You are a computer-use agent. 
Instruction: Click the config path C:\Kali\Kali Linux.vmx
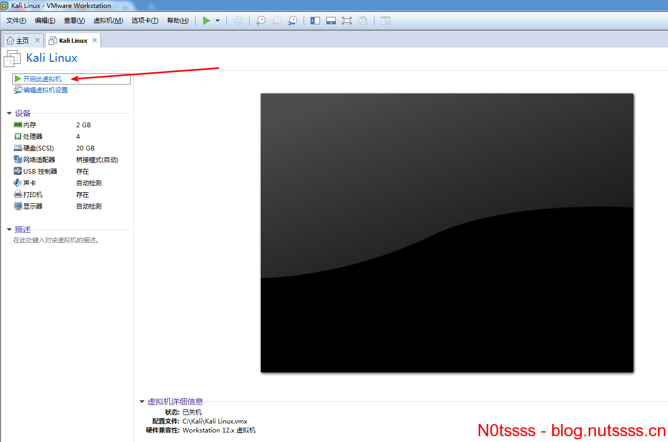pos(215,421)
